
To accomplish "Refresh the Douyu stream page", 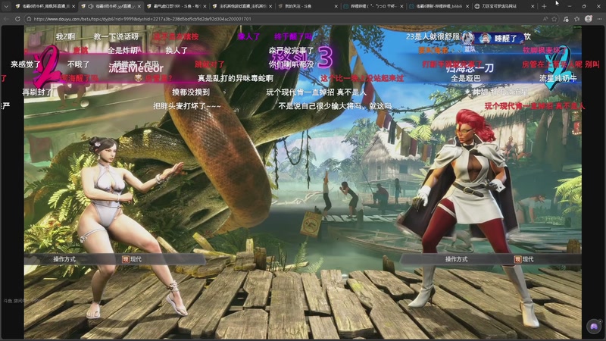I will click(17, 18).
